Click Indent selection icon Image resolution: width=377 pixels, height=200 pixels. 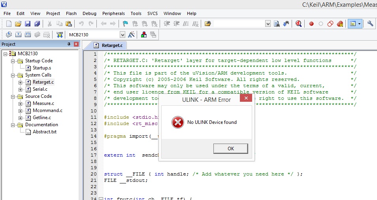pyautogui.click(x=167, y=24)
